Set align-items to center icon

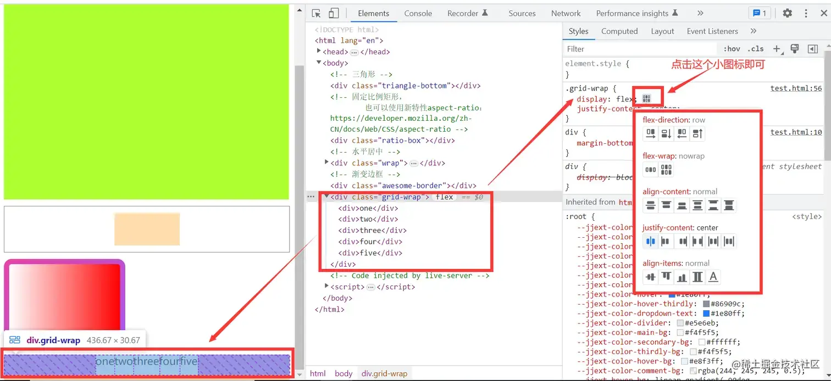pyautogui.click(x=651, y=277)
